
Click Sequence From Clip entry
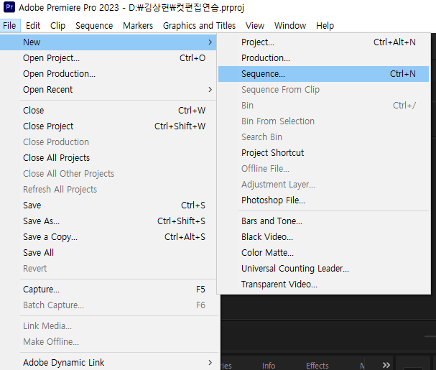click(x=323, y=90)
